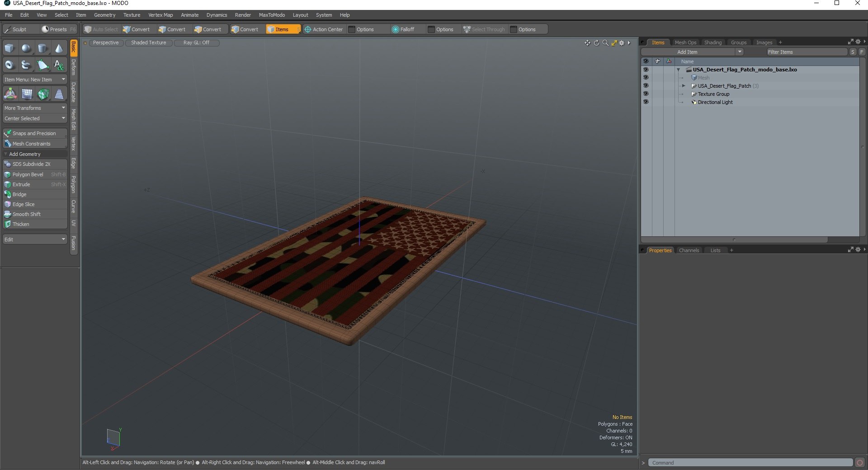Switch to the Mesh Ops tab

coord(685,42)
